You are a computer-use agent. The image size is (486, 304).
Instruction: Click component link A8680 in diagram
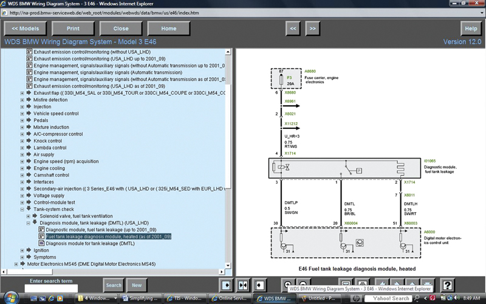(x=310, y=71)
